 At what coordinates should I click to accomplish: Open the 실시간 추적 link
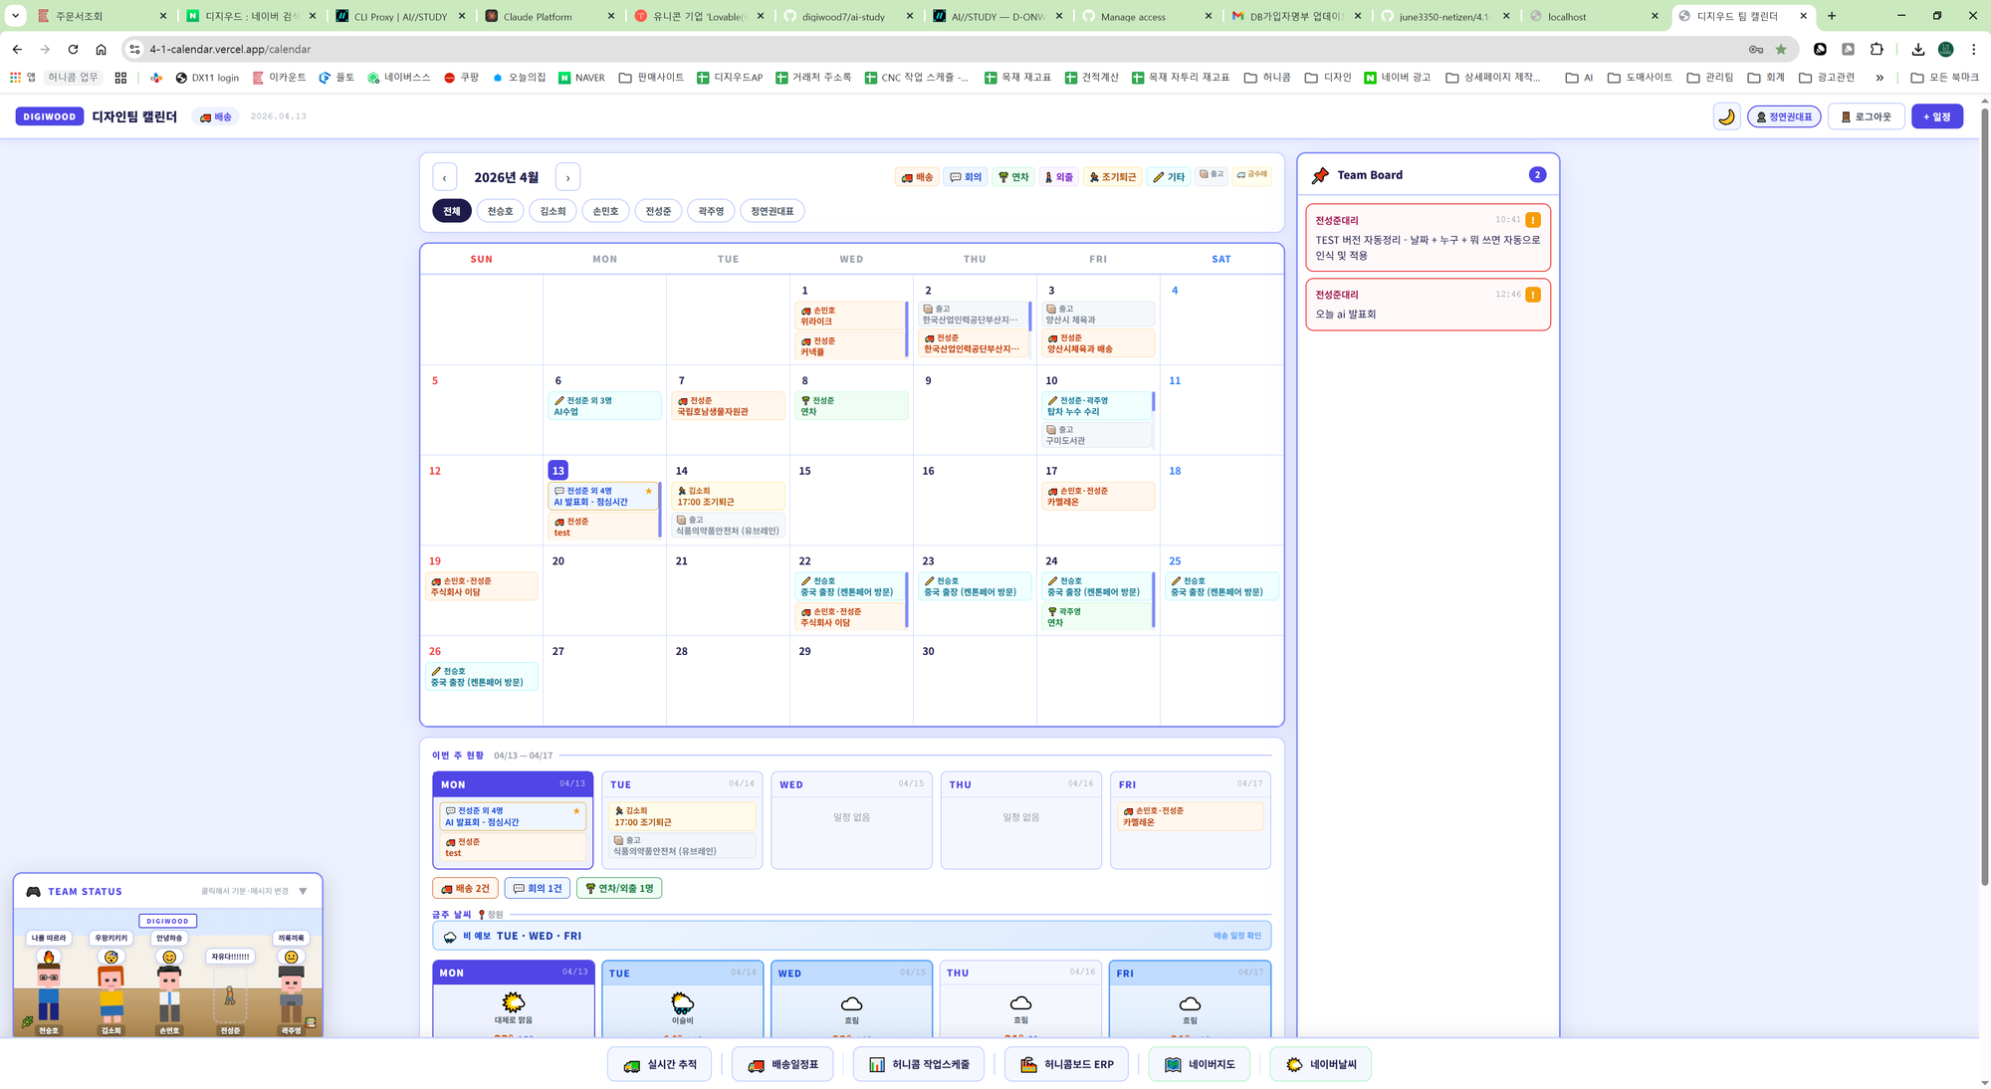click(x=659, y=1064)
